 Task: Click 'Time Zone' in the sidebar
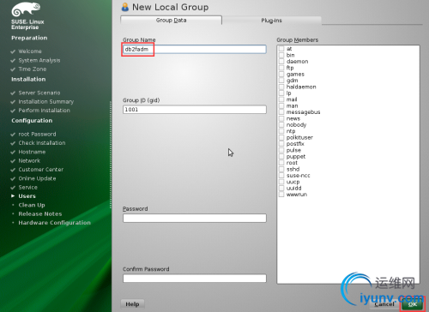pyautogui.click(x=33, y=69)
